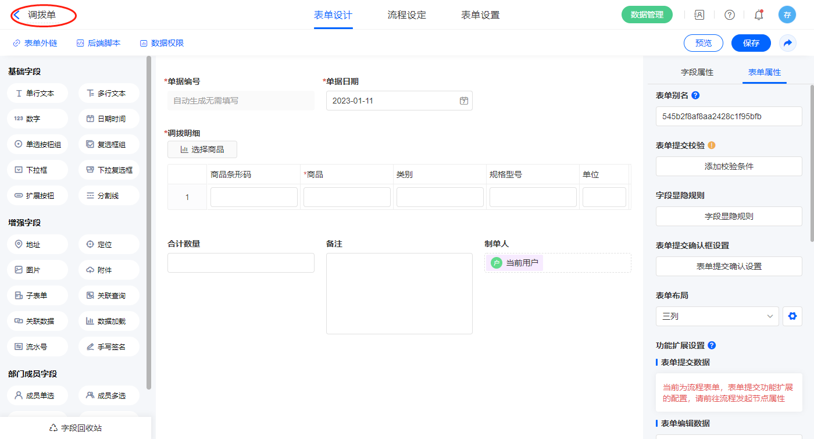This screenshot has width=814, height=439.
Task: Expand the 表单布局 三列 dropdown
Action: pyautogui.click(x=717, y=316)
